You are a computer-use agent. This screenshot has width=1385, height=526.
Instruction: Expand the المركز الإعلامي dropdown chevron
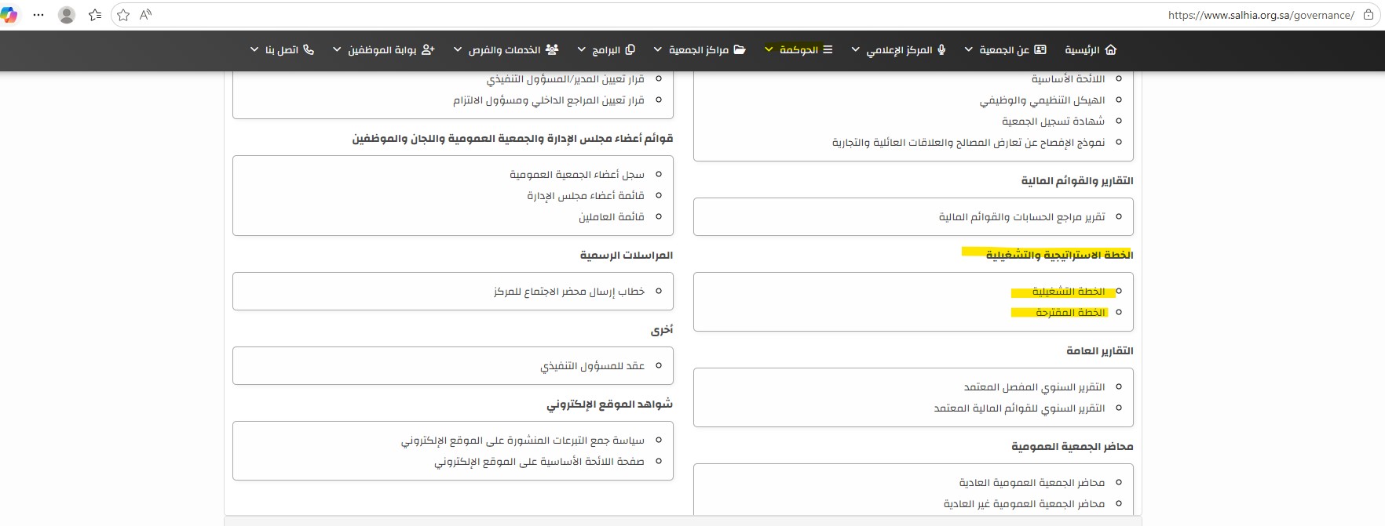[x=855, y=49]
